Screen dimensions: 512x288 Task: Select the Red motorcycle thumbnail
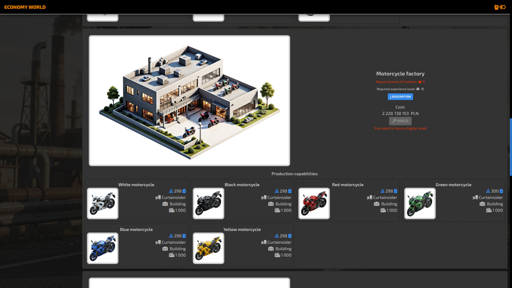pyautogui.click(x=314, y=203)
